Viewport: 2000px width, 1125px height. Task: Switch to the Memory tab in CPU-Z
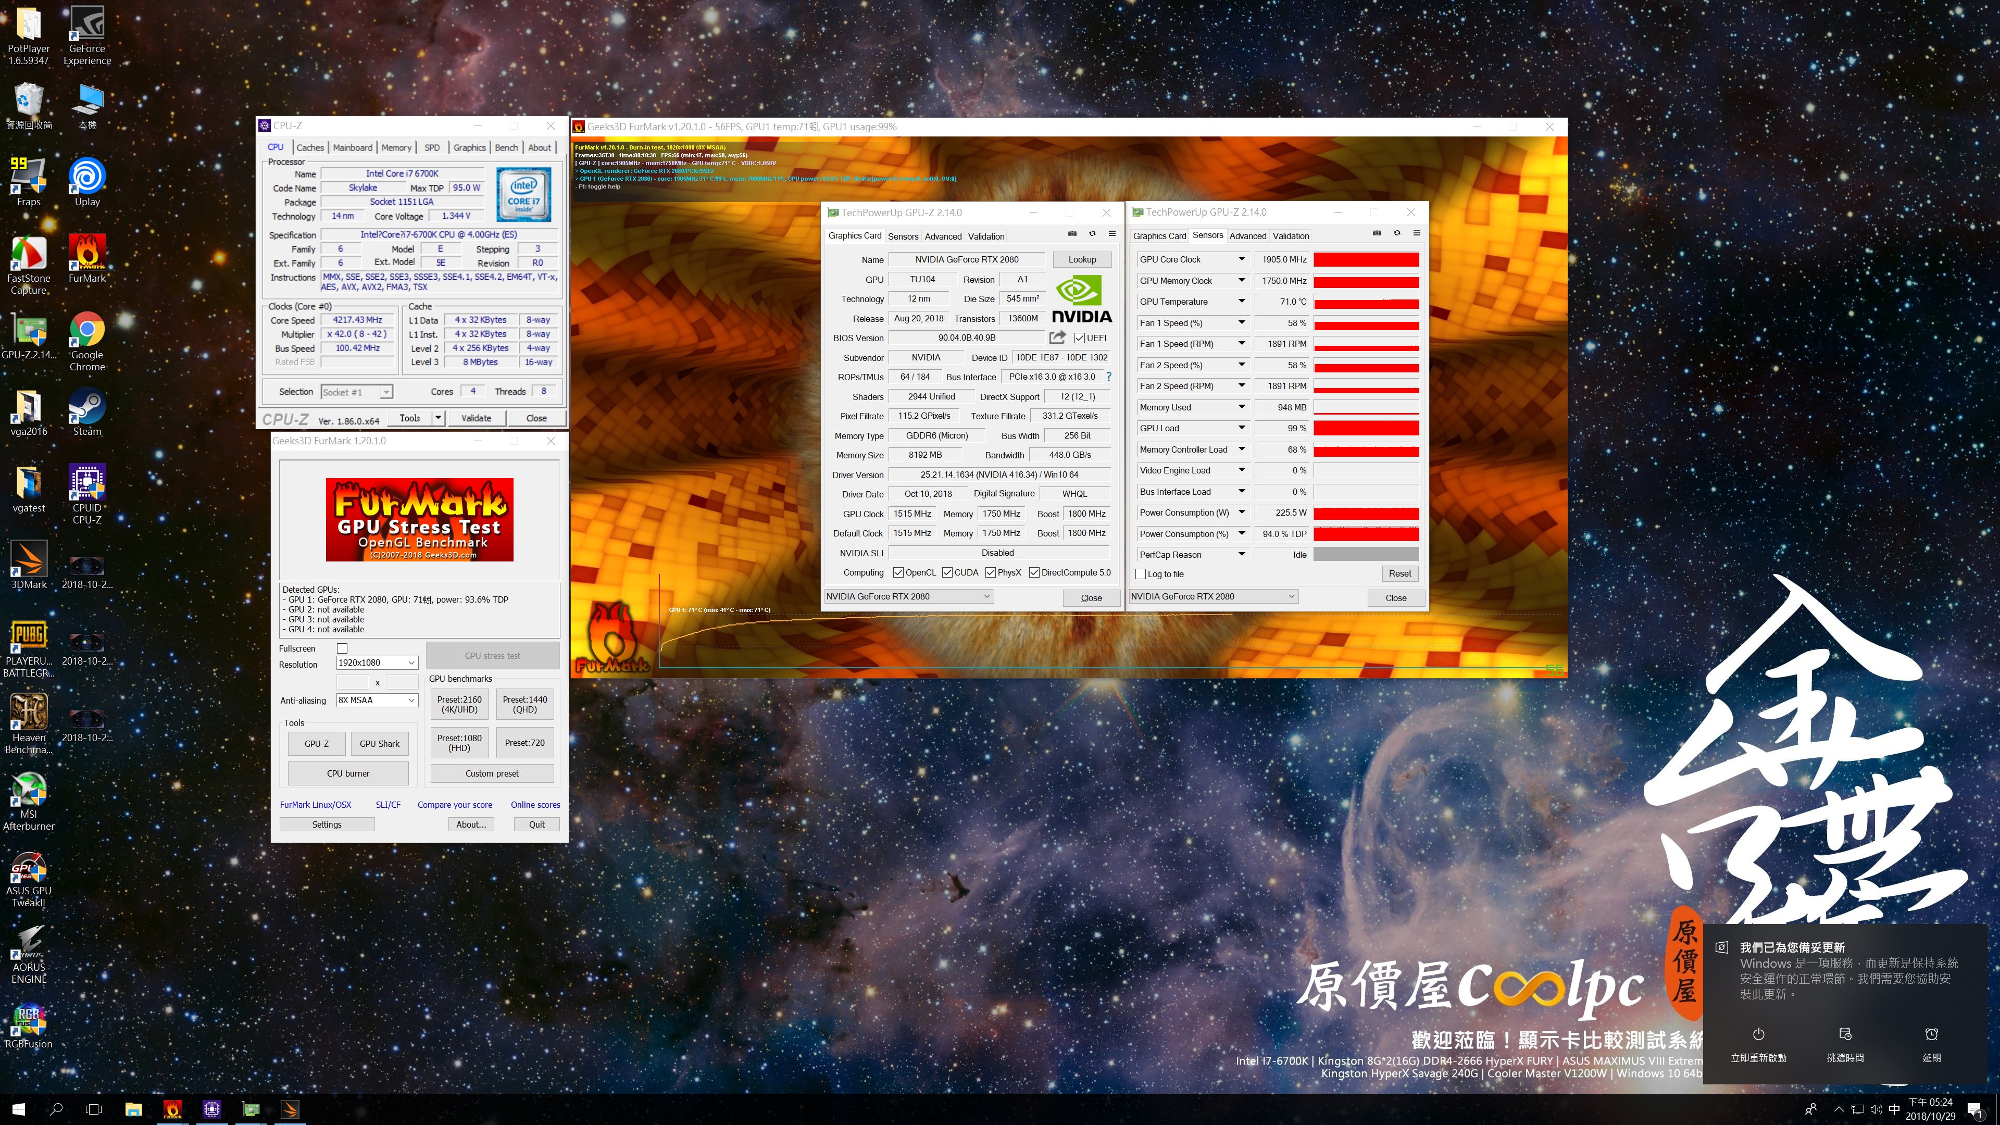coord(396,147)
